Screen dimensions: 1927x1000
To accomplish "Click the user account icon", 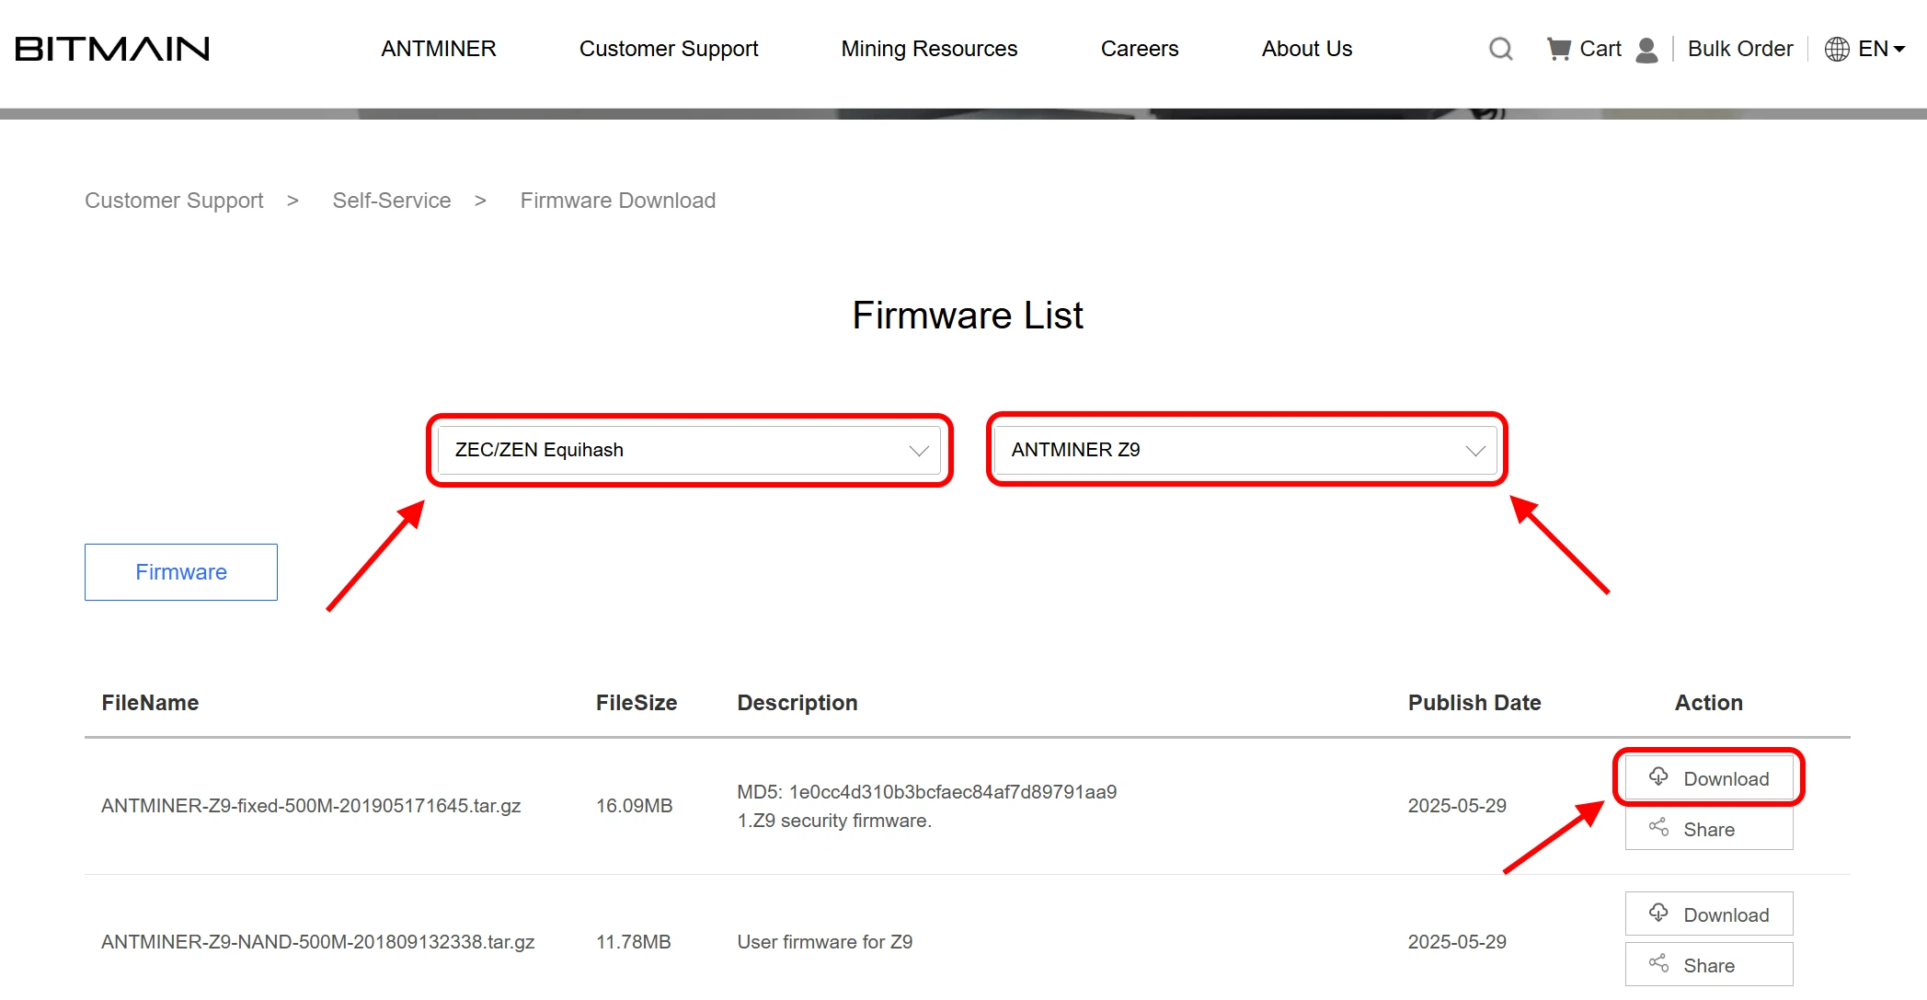I will (1646, 50).
